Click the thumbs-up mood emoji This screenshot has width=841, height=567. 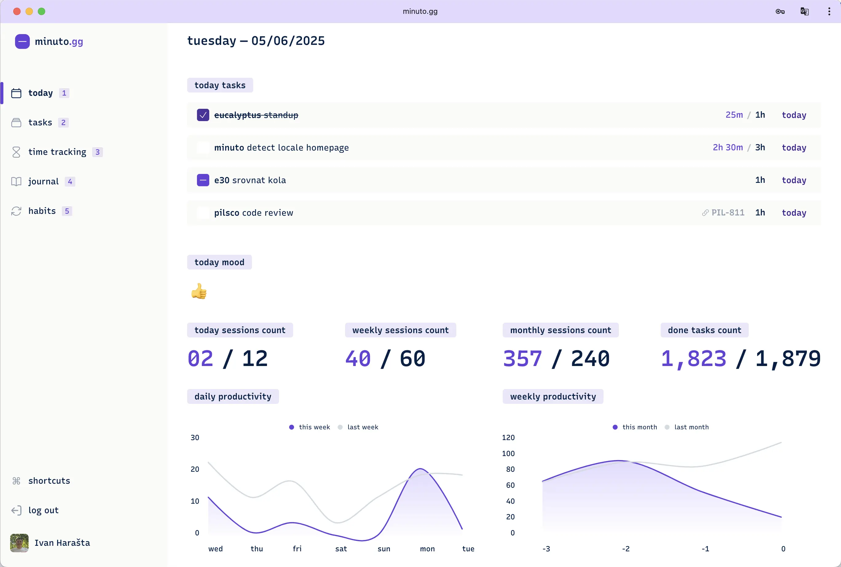tap(199, 291)
